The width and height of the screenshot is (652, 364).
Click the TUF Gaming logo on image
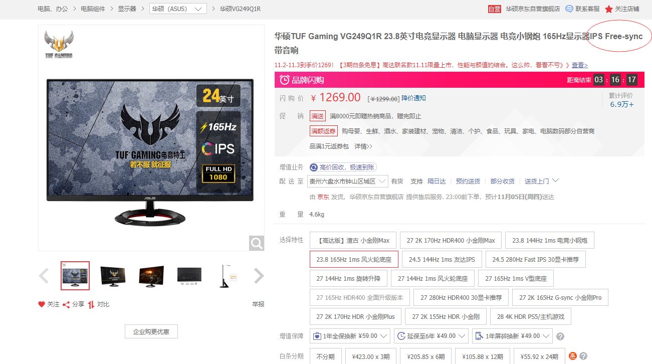pyautogui.click(x=59, y=45)
